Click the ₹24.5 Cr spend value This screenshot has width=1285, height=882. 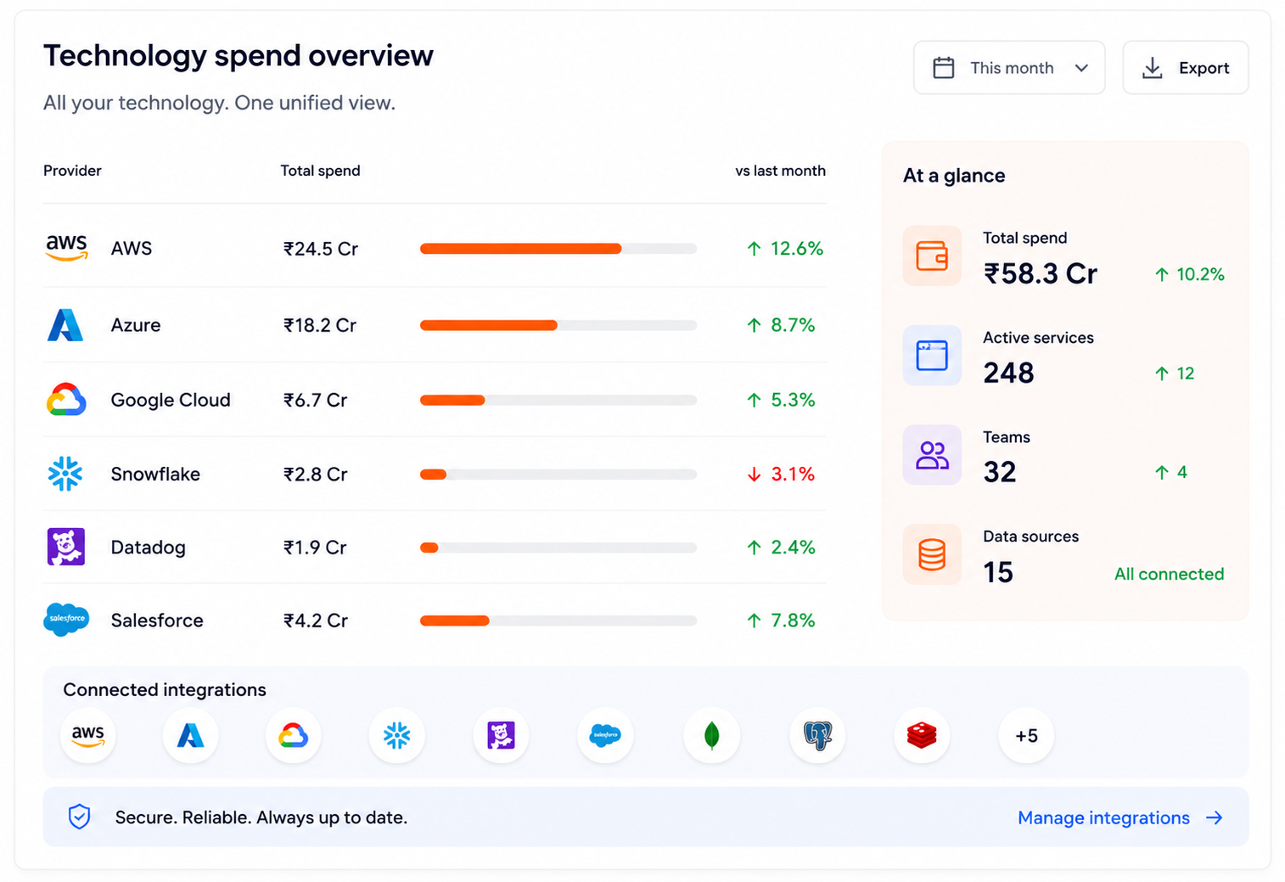[x=320, y=249]
